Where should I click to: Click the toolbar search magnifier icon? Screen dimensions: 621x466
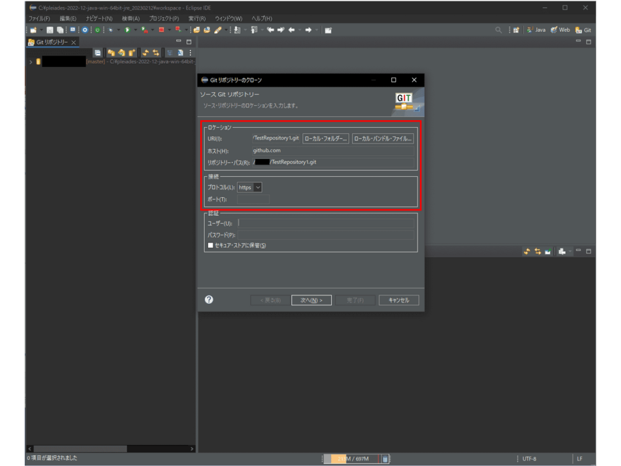(x=498, y=30)
